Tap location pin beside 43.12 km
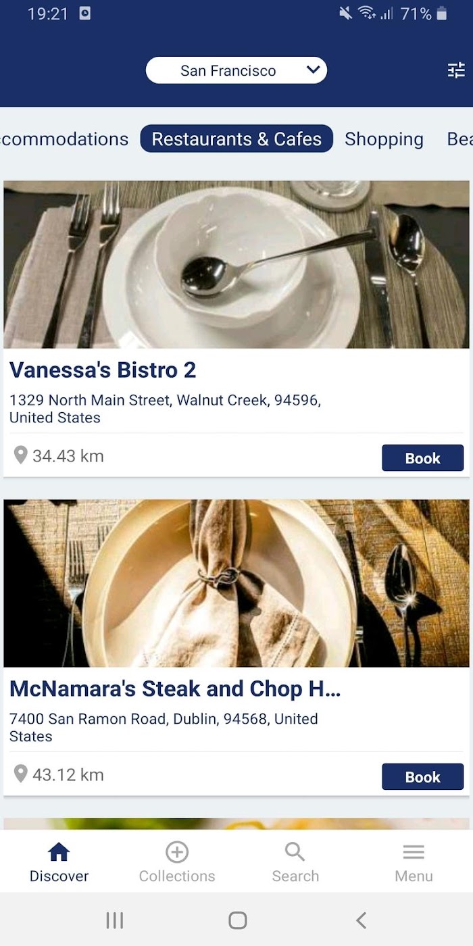This screenshot has height=946, width=473. [21, 774]
